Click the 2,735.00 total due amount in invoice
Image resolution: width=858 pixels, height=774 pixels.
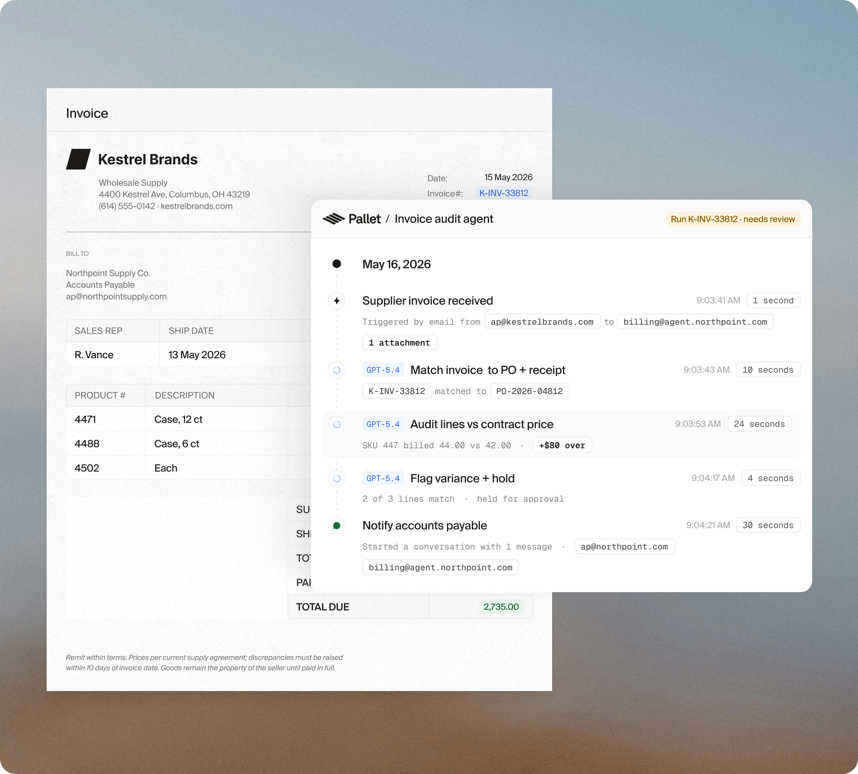[x=501, y=607]
